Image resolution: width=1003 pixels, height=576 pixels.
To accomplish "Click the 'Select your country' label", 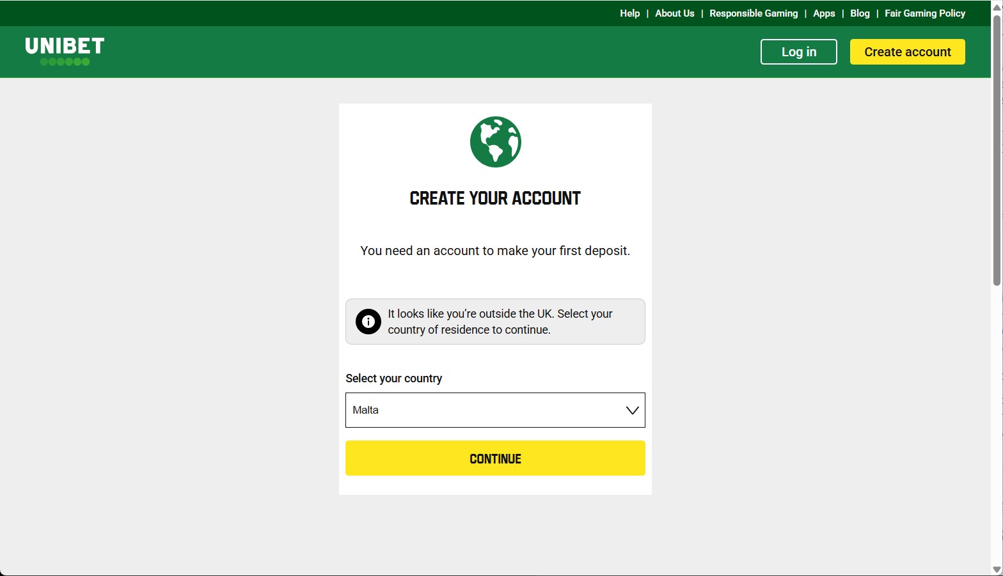I will point(394,378).
